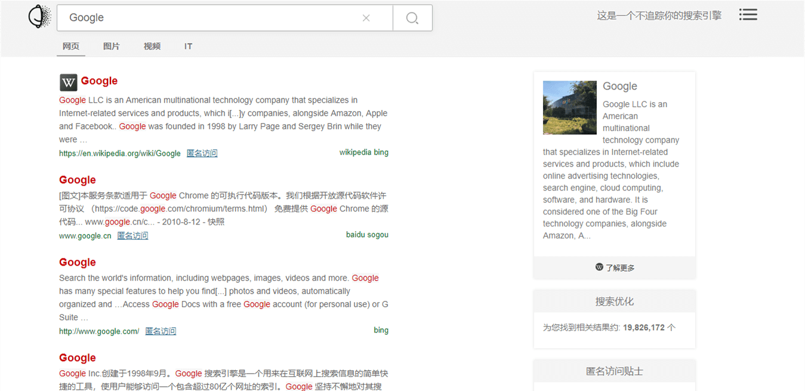The height and width of the screenshot is (391, 805).
Task: Open the https://en.wikipedia.org/wiki/Google URL link
Action: [120, 153]
